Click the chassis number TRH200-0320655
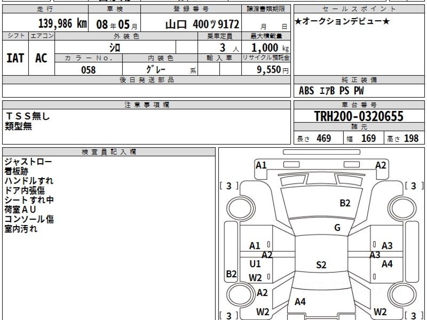The image size is (427, 320). click(359, 116)
